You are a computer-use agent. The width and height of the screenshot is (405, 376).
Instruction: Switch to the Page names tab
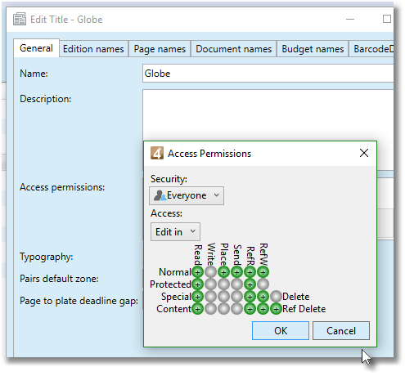point(160,49)
